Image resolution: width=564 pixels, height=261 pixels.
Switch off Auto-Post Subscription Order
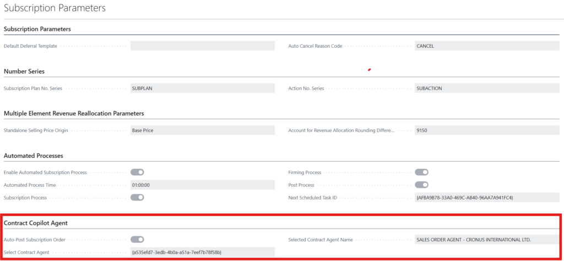coord(137,240)
